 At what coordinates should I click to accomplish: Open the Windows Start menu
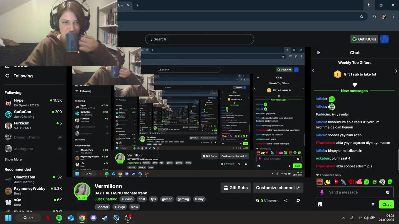pos(8,218)
